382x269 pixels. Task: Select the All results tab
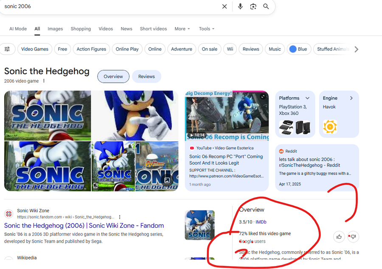[37, 29]
